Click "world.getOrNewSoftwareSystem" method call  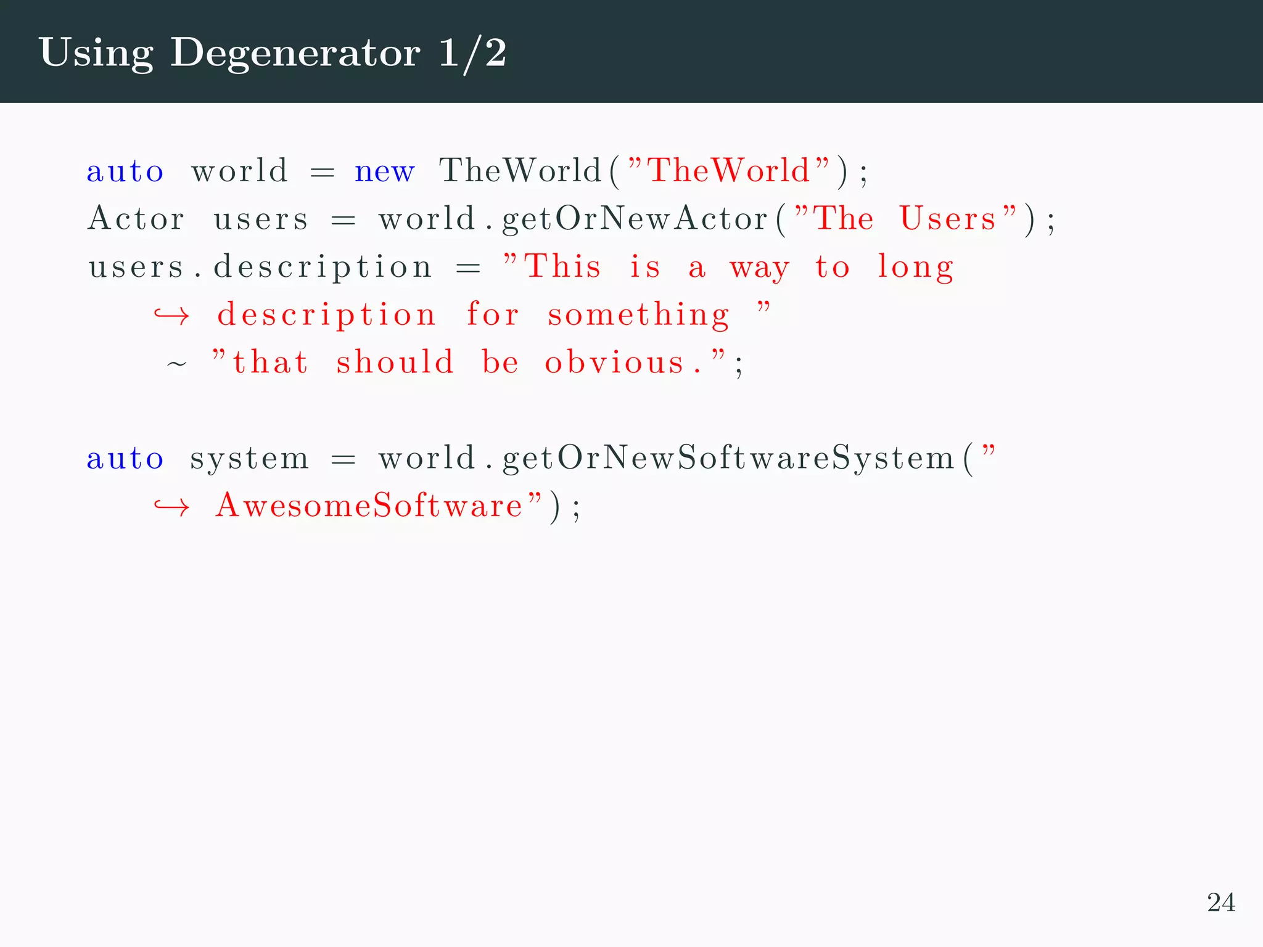[667, 459]
